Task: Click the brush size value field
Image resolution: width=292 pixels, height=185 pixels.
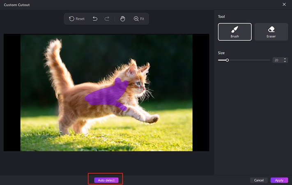Action: (x=277, y=60)
